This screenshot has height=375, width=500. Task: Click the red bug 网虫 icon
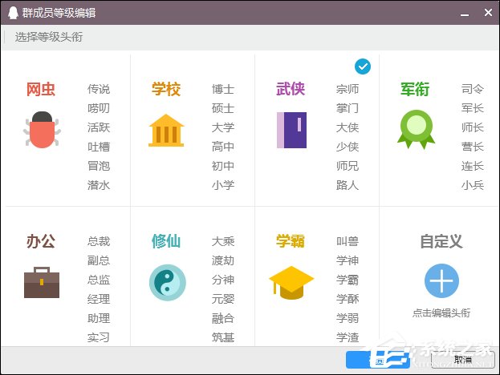point(41,130)
